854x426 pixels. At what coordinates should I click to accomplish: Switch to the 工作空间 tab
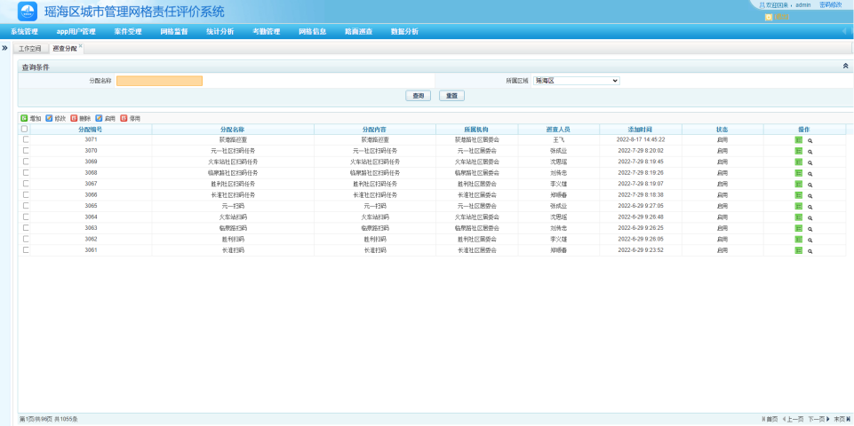[x=30, y=48]
